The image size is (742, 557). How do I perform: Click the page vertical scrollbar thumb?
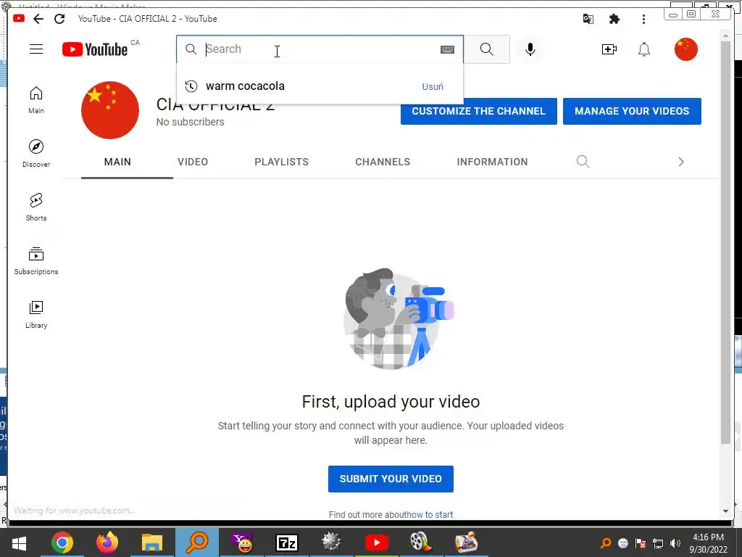[x=725, y=242]
